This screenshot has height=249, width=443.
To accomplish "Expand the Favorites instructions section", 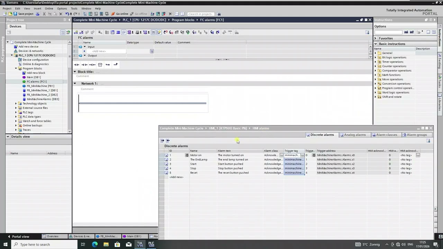I will (376, 38).
